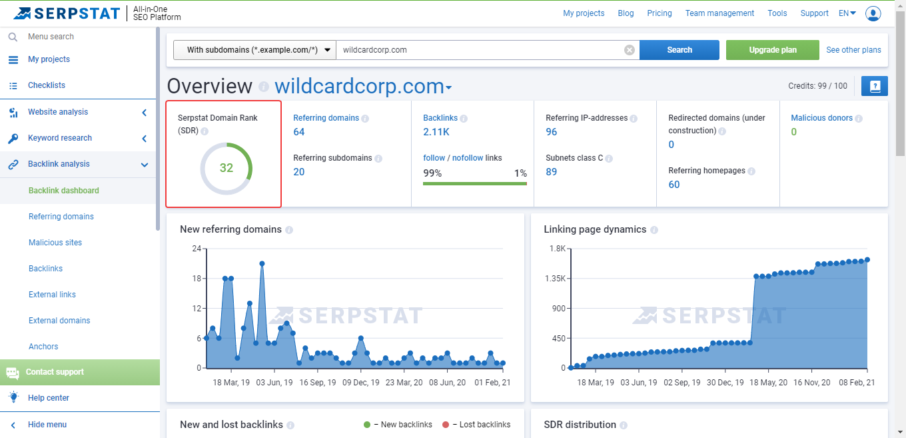Click the green Upgrade plan button
906x438 pixels.
(772, 50)
